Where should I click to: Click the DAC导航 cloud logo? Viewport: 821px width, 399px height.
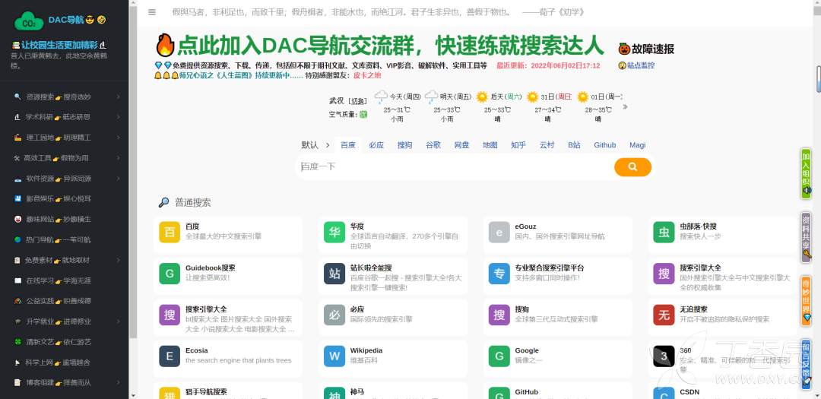(x=29, y=20)
